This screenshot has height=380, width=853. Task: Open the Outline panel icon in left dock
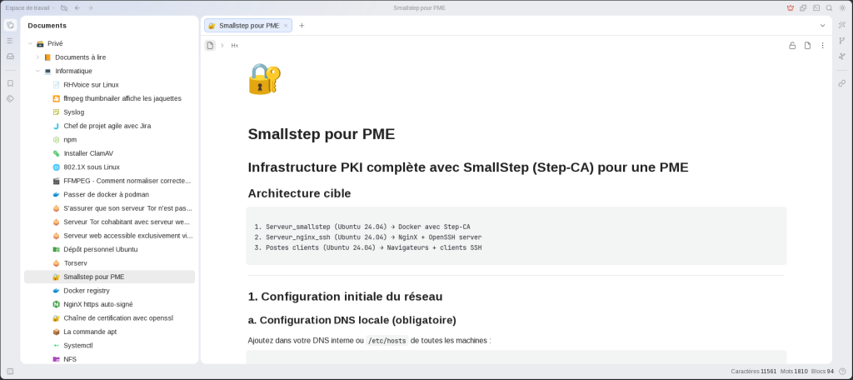(x=10, y=41)
